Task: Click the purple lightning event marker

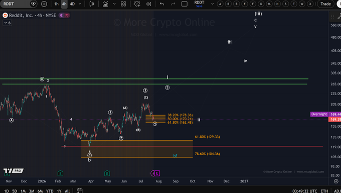Action: point(152,173)
